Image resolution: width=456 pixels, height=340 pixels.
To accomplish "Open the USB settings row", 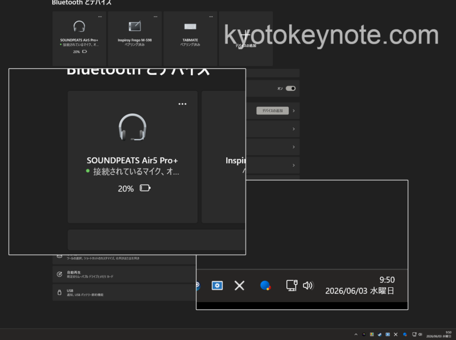I will tap(124, 292).
